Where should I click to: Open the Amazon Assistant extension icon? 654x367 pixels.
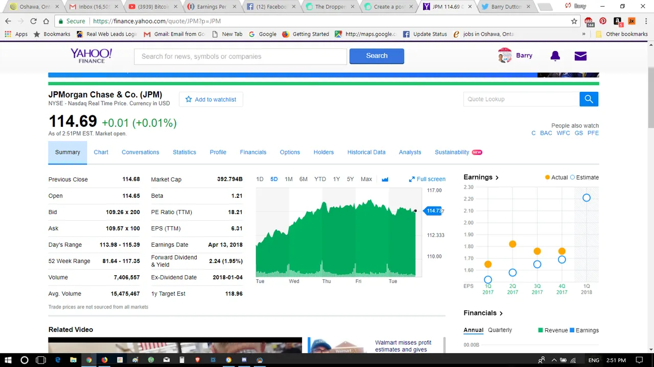(617, 21)
